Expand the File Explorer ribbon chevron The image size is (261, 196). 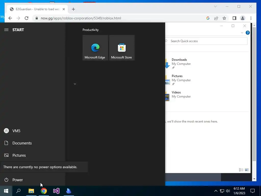coord(242,33)
